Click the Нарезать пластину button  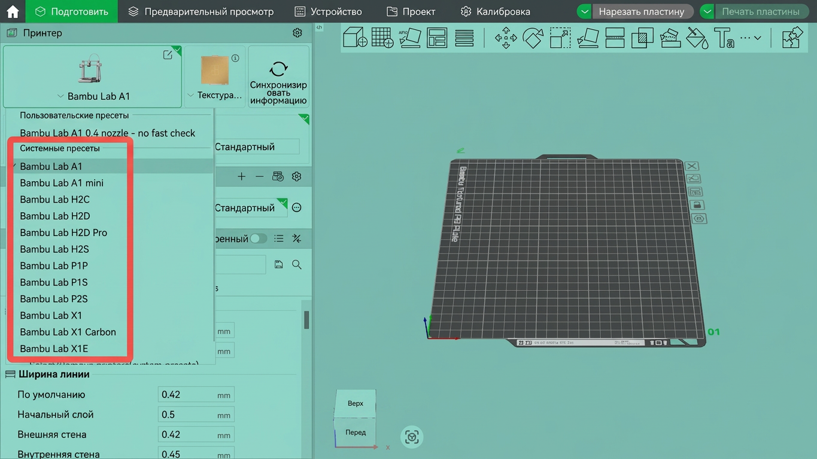point(642,11)
